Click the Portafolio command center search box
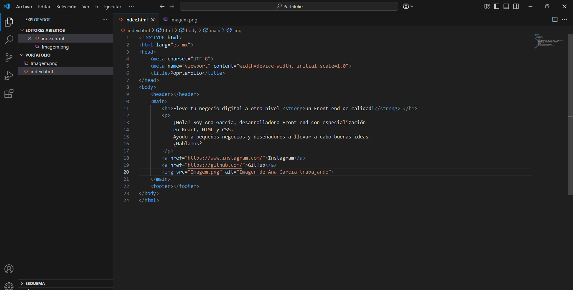This screenshot has width=573, height=290. coord(289,6)
